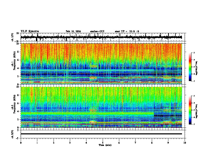Image resolution: width=208 pixels, height=160 pixels.
Task: Click the "ch.1(V)" waveform axis label
Action: pos(13,37)
